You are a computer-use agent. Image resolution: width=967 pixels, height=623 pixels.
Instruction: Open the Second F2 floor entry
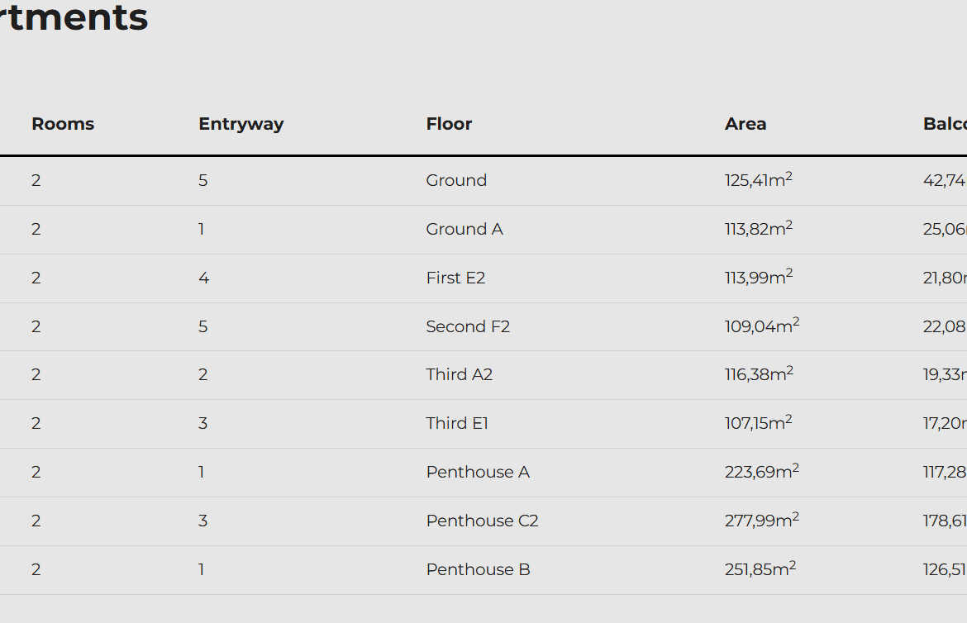click(468, 326)
